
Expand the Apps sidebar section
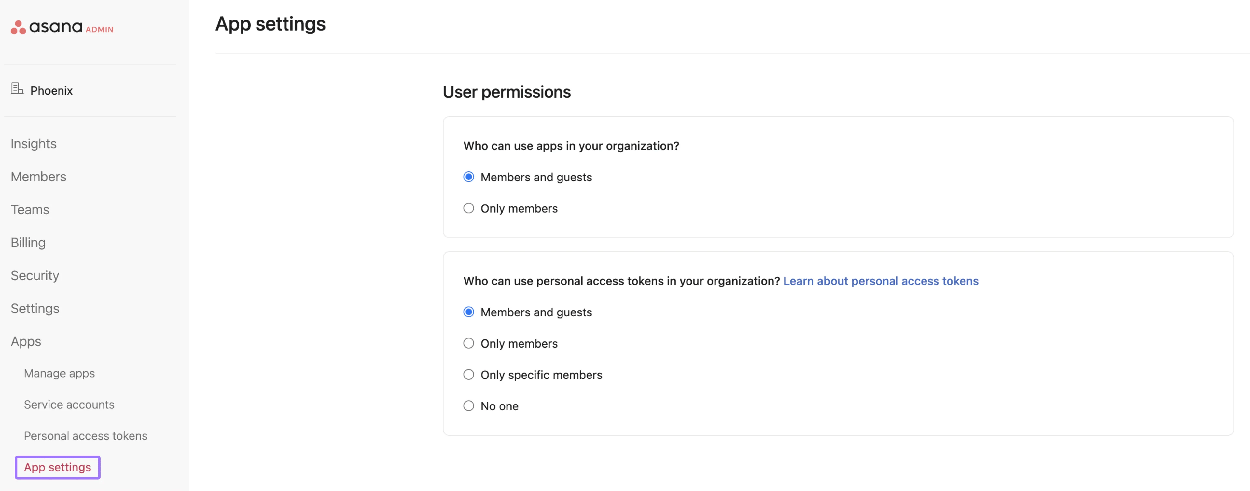pyautogui.click(x=26, y=341)
